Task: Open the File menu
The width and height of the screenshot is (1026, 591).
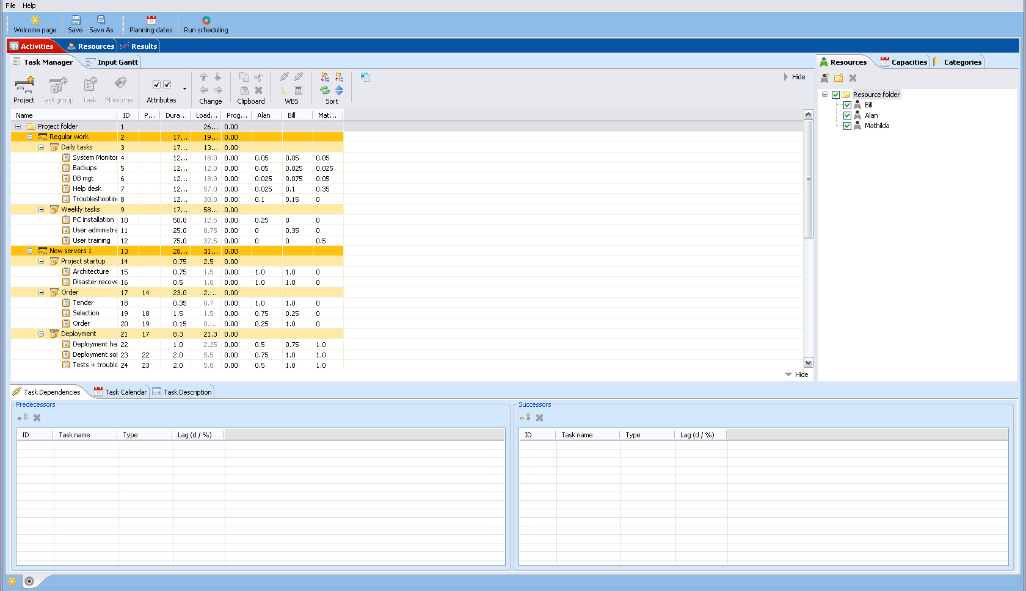Action: 10,5
